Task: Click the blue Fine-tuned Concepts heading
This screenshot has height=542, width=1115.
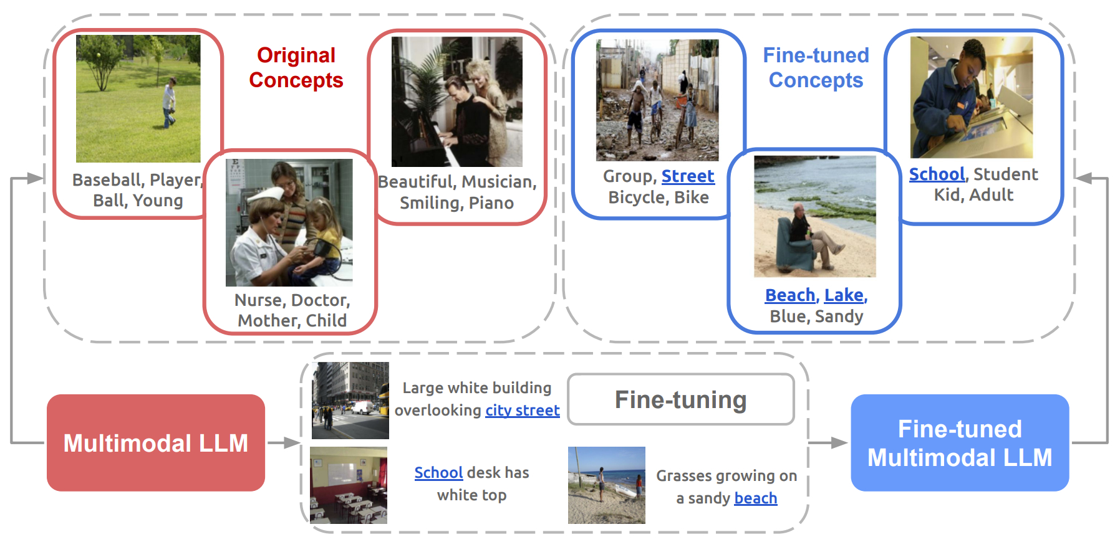Action: 816,68
